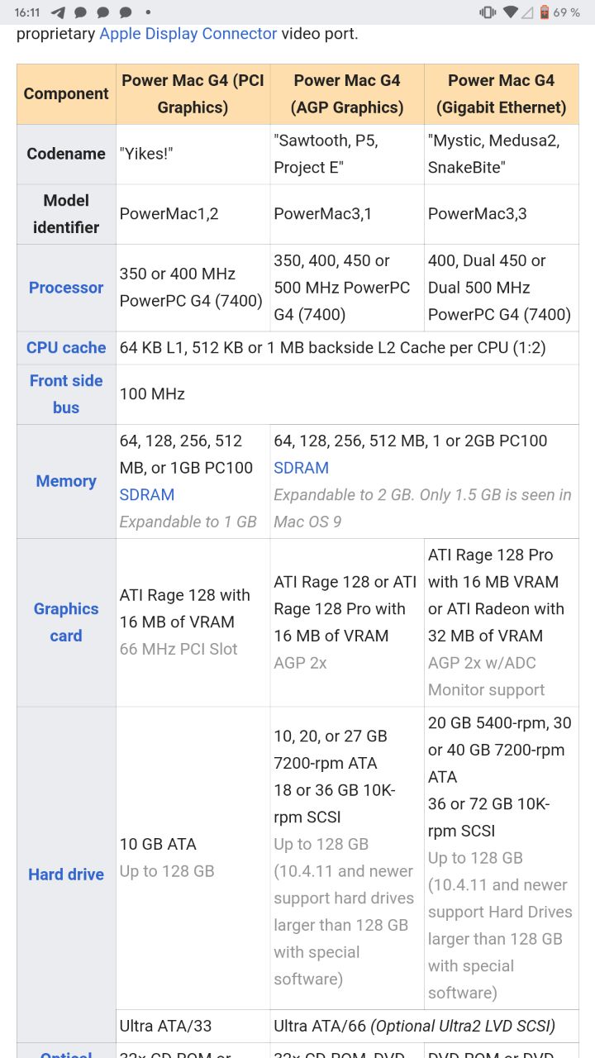The height and width of the screenshot is (1058, 595).
Task: Follow the CPU cache link
Action: pos(66,348)
